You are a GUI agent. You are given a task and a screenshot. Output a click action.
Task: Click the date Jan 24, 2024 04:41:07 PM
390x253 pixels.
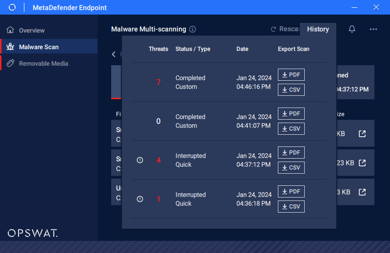tap(254, 121)
